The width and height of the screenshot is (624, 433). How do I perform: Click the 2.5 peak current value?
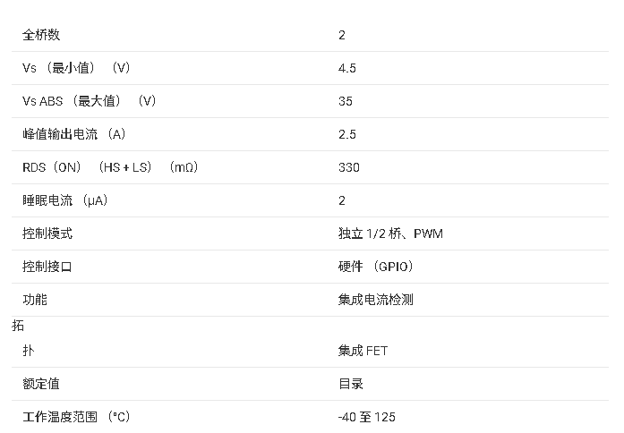pos(347,134)
